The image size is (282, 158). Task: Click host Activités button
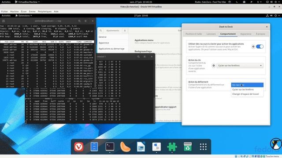[6, 2]
